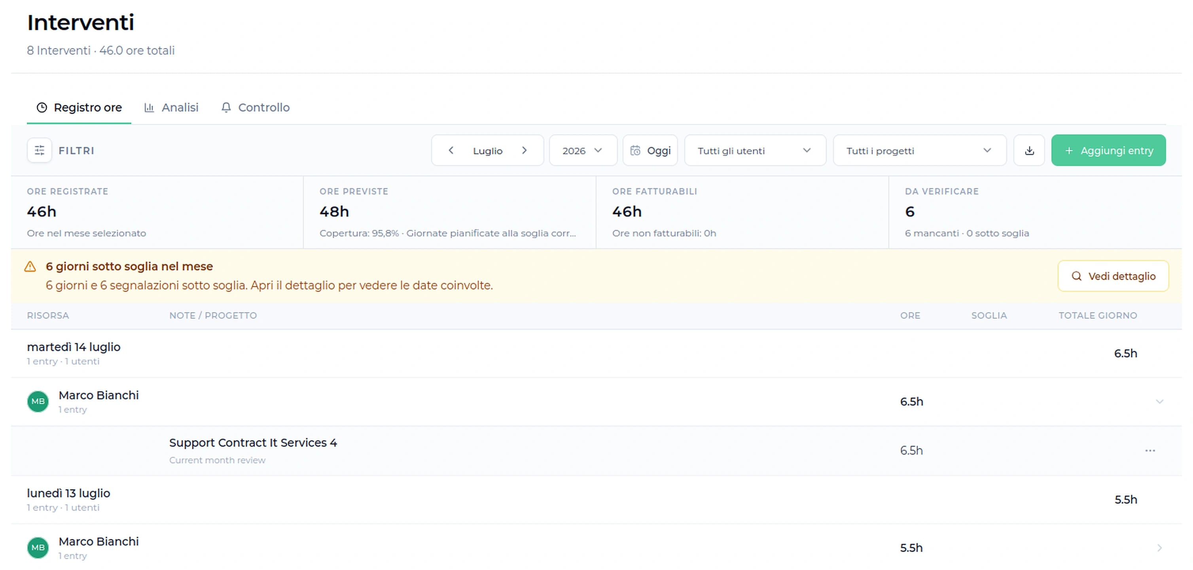Screen dimensions: 1193x570
Task: Open the three-dot menu for Support Contract entry
Action: click(1150, 451)
